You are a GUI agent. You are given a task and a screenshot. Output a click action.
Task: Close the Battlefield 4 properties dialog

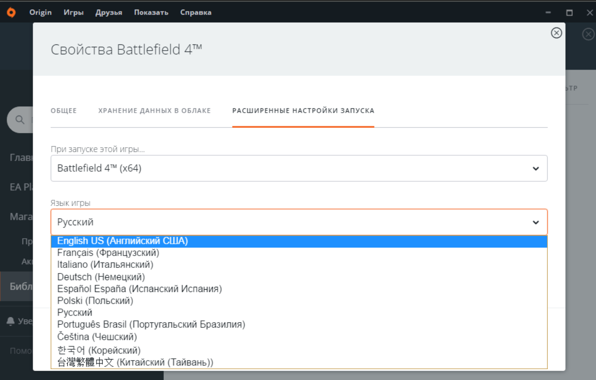556,33
